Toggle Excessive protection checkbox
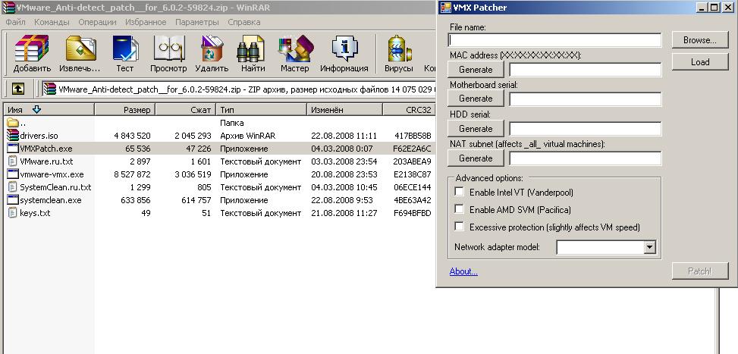Image resolution: width=738 pixels, height=354 pixels. [459, 227]
